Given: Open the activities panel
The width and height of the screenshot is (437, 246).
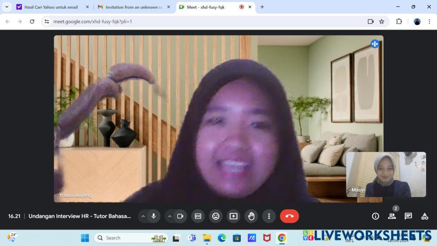Looking at the screenshot, I should [424, 216].
